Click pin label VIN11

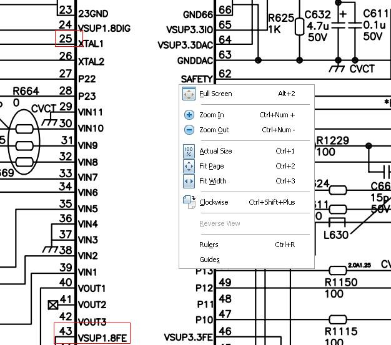[x=91, y=112]
